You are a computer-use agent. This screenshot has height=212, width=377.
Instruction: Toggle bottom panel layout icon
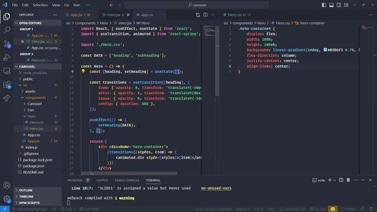331,5
